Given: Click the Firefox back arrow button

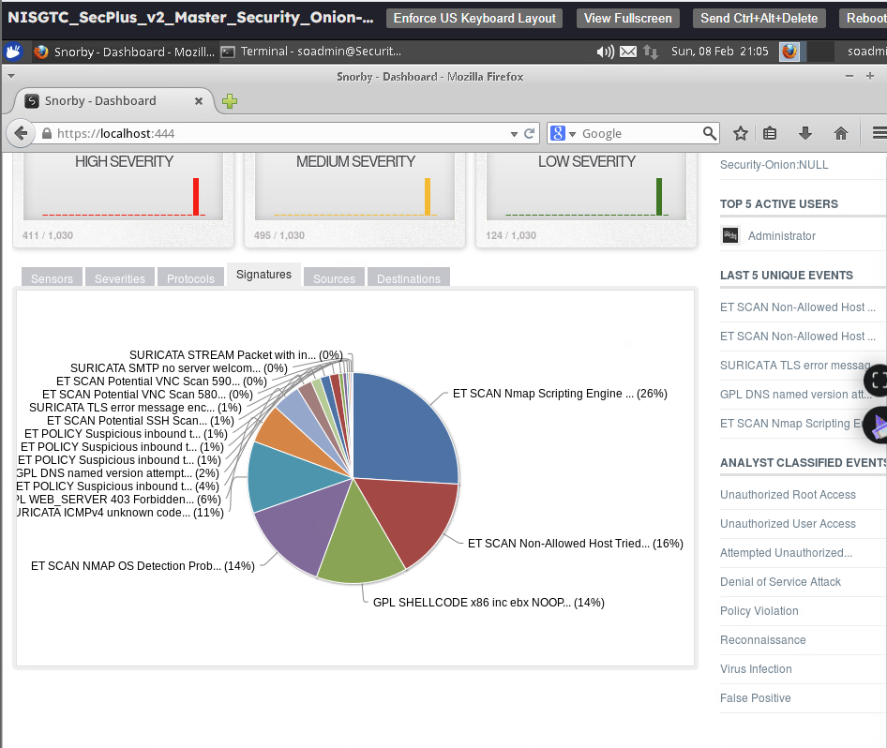Looking at the screenshot, I should tap(21, 133).
